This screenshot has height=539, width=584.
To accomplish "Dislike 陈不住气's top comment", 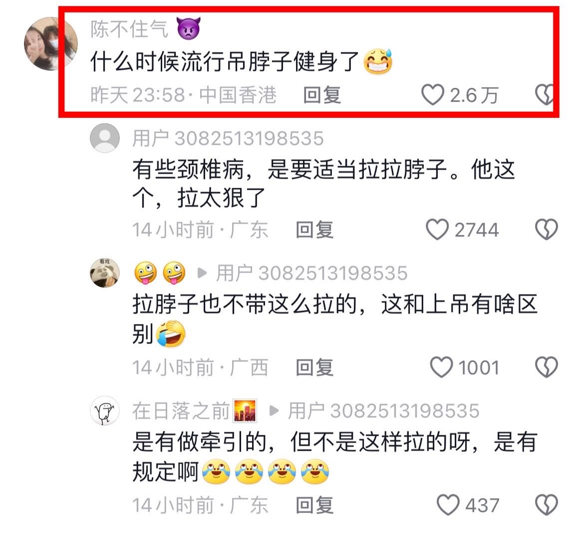I will (545, 95).
